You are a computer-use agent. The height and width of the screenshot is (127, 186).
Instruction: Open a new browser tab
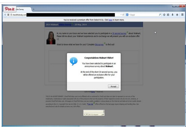[x=34, y=9]
